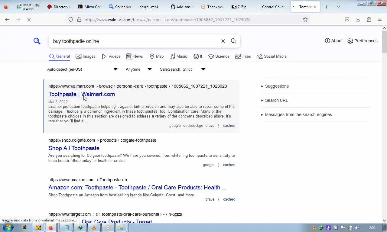Switch to the Directory tab
The width and height of the screenshot is (387, 232).
coord(59,7)
